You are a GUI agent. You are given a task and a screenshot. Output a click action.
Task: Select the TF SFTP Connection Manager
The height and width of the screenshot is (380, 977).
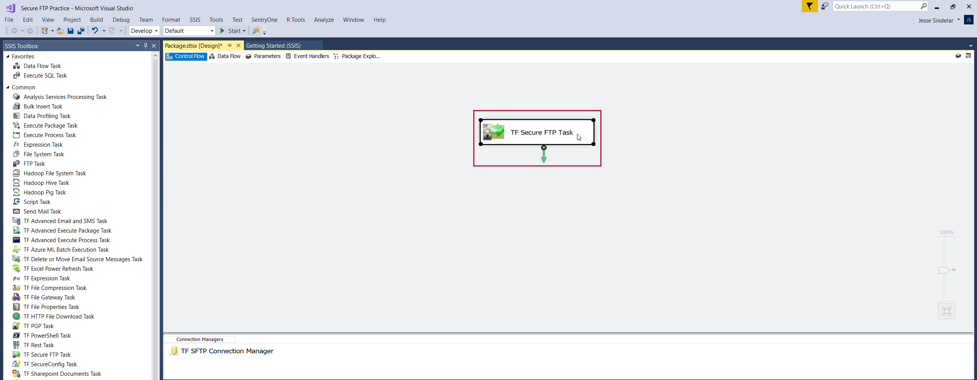227,351
